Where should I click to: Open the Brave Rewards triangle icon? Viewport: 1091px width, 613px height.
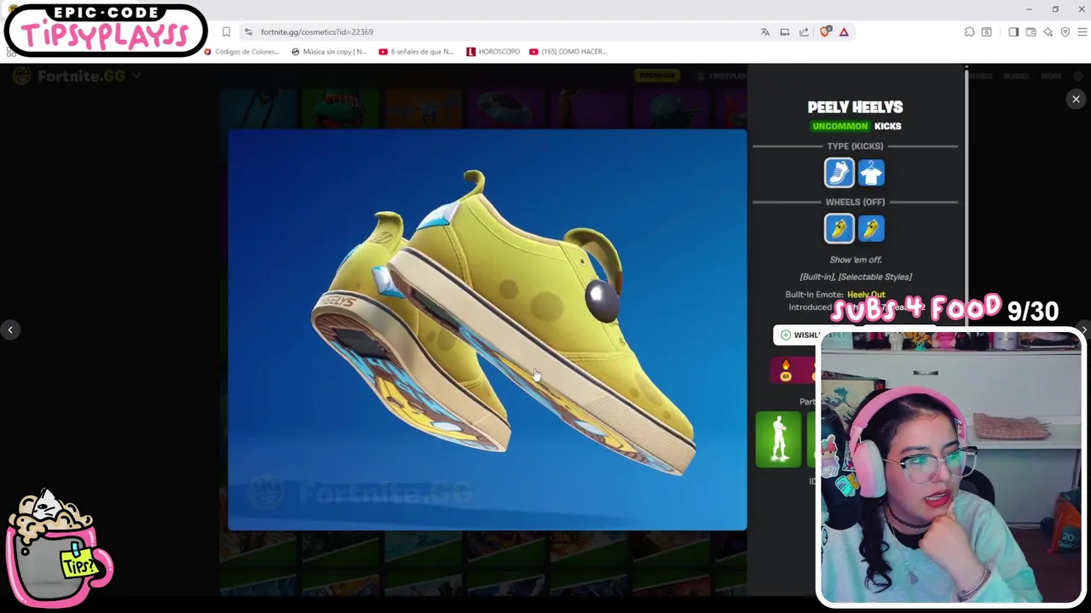point(844,32)
